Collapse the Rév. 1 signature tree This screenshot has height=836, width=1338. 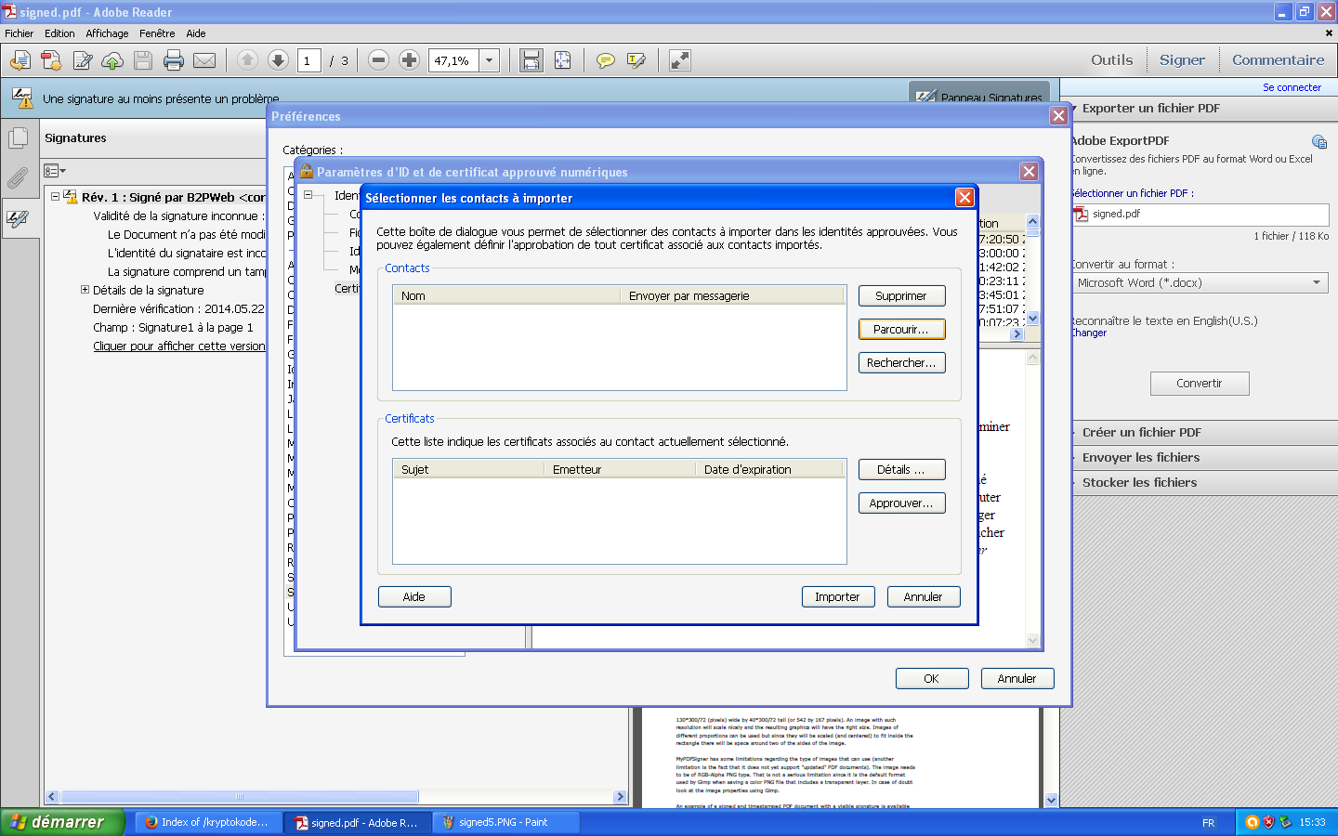click(x=56, y=197)
